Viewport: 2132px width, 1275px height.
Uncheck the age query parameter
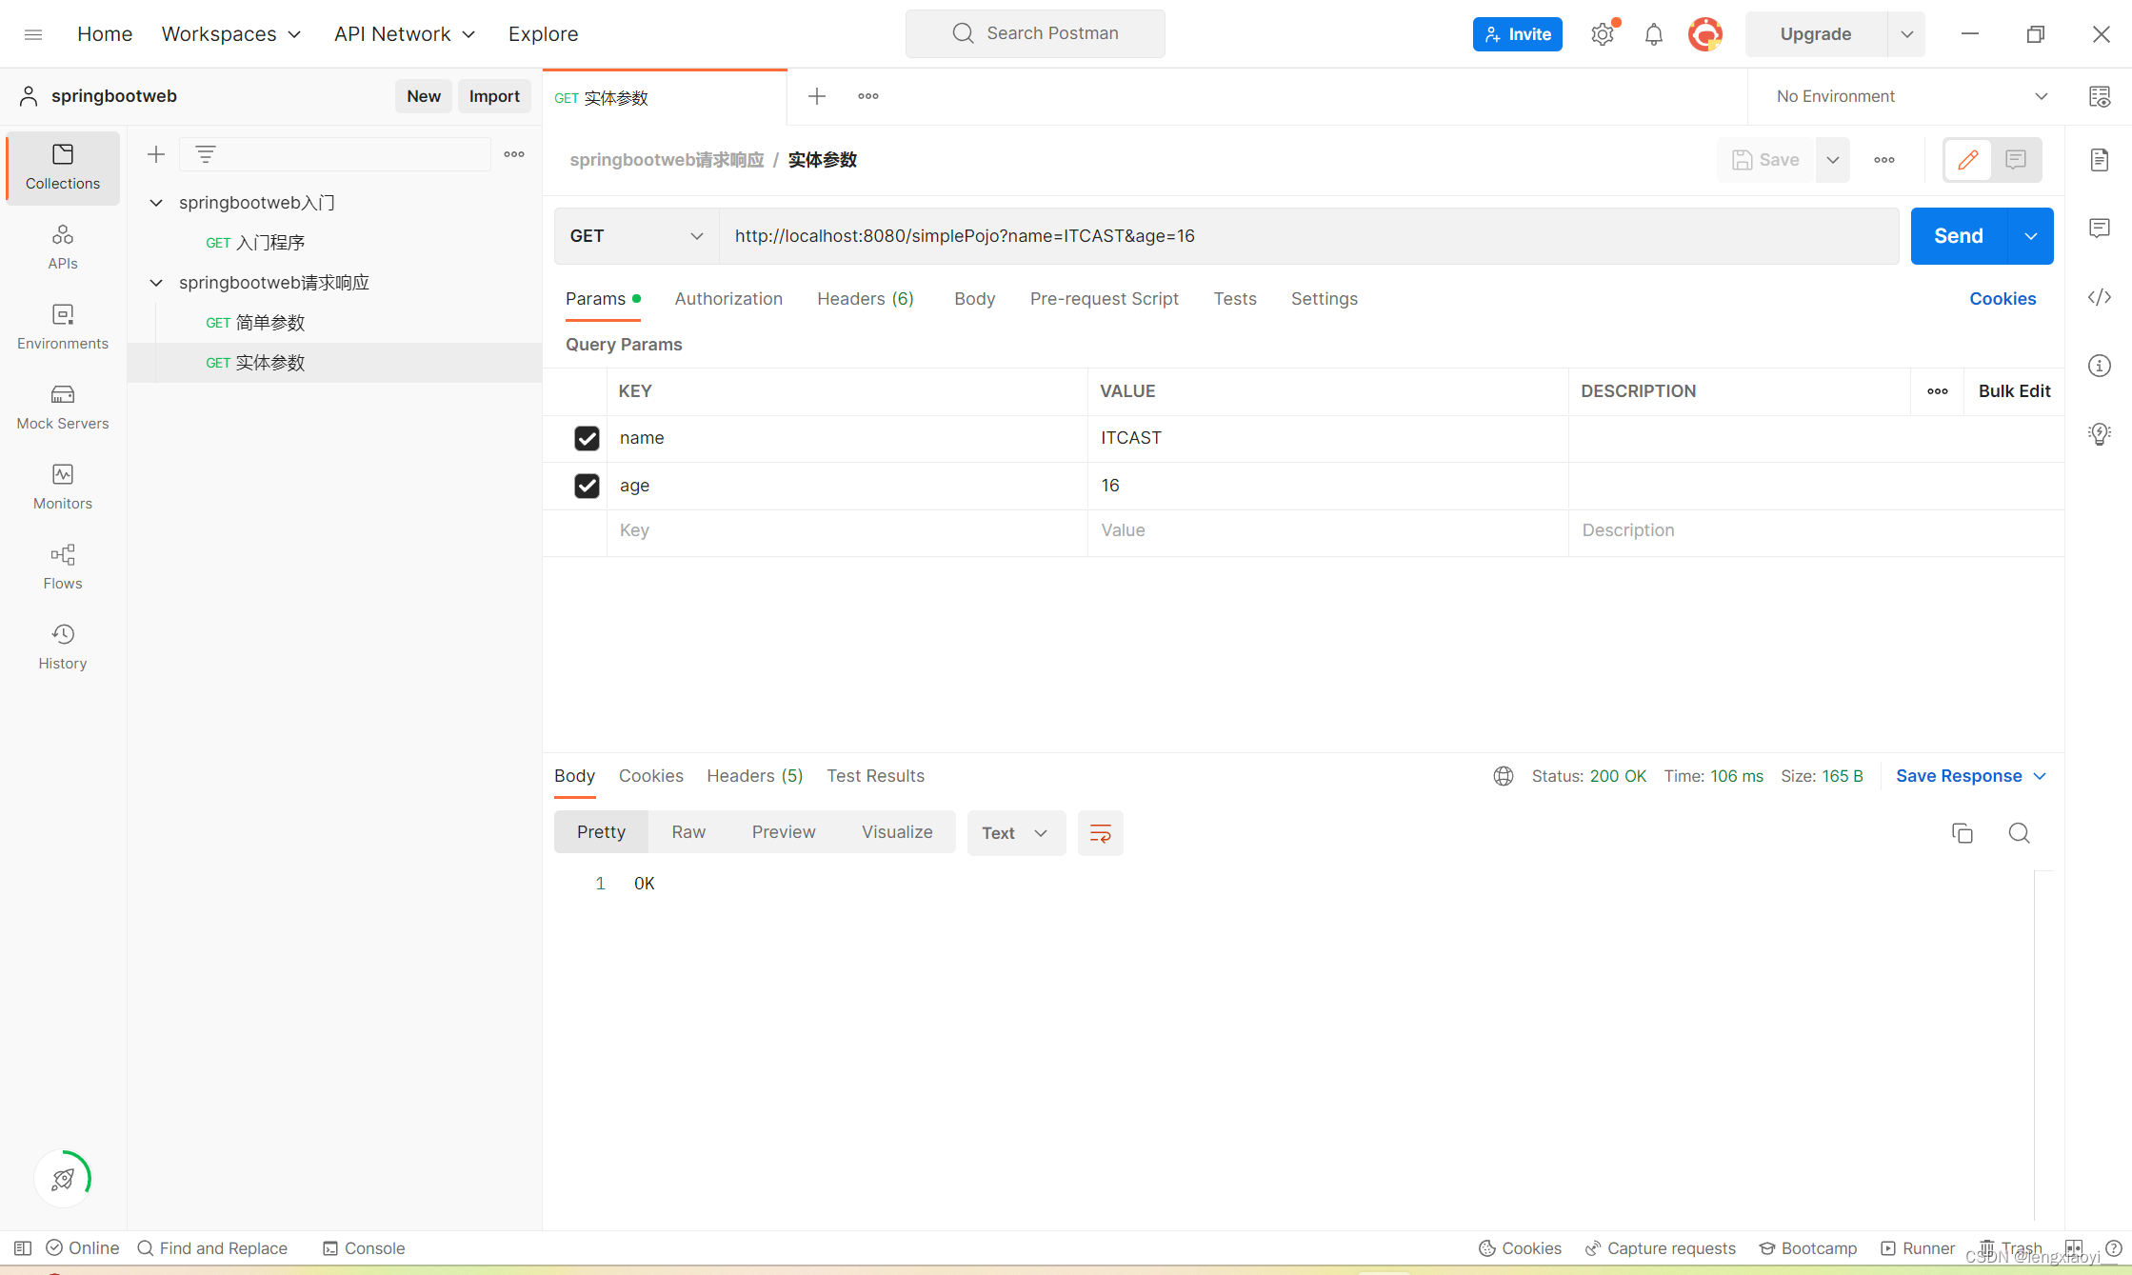[587, 486]
